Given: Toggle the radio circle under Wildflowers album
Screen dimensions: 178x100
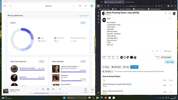Looking at the screenshot, I should point(62,79).
